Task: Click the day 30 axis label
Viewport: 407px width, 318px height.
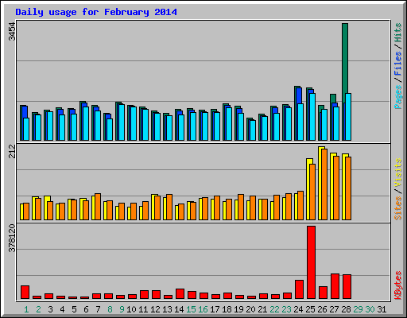Action: point(370,309)
